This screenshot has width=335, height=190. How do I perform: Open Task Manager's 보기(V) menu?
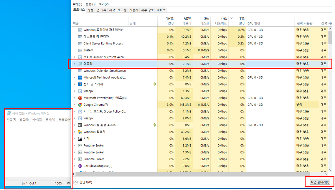tap(104, 4)
